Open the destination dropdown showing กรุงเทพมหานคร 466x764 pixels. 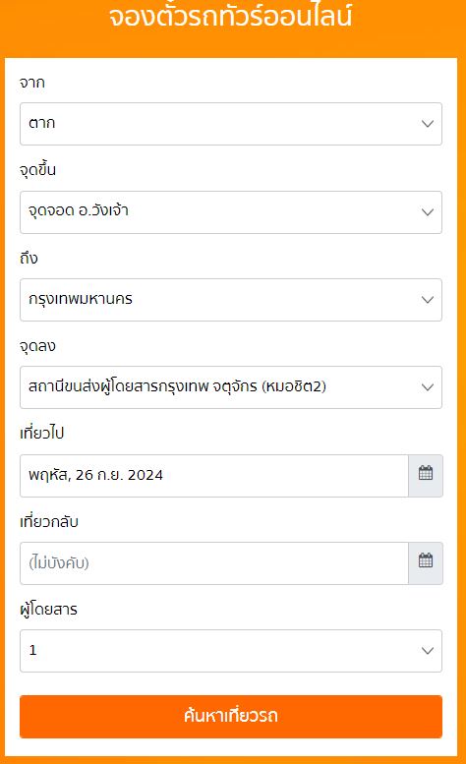pyautogui.click(x=231, y=300)
